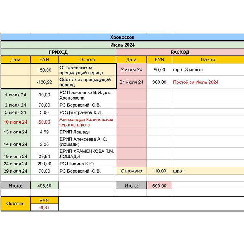Click the 150,00 deferred amount cell
The width and height of the screenshot is (244, 244).
44,70
